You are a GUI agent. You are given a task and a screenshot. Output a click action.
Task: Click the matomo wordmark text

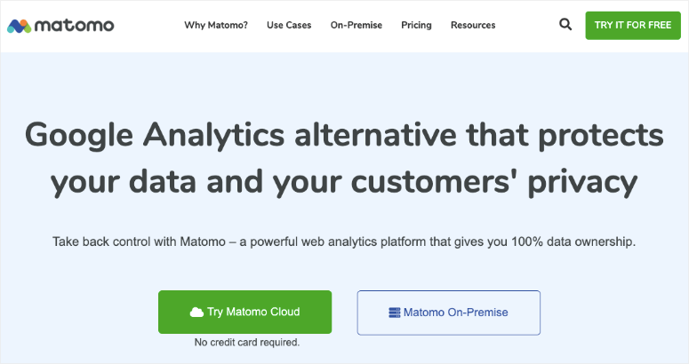77,25
